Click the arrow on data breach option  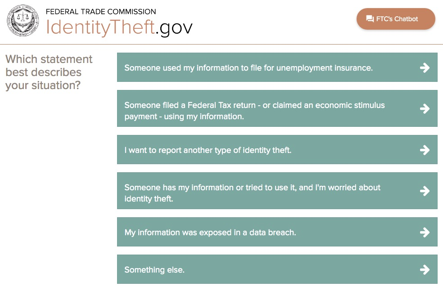pos(425,232)
